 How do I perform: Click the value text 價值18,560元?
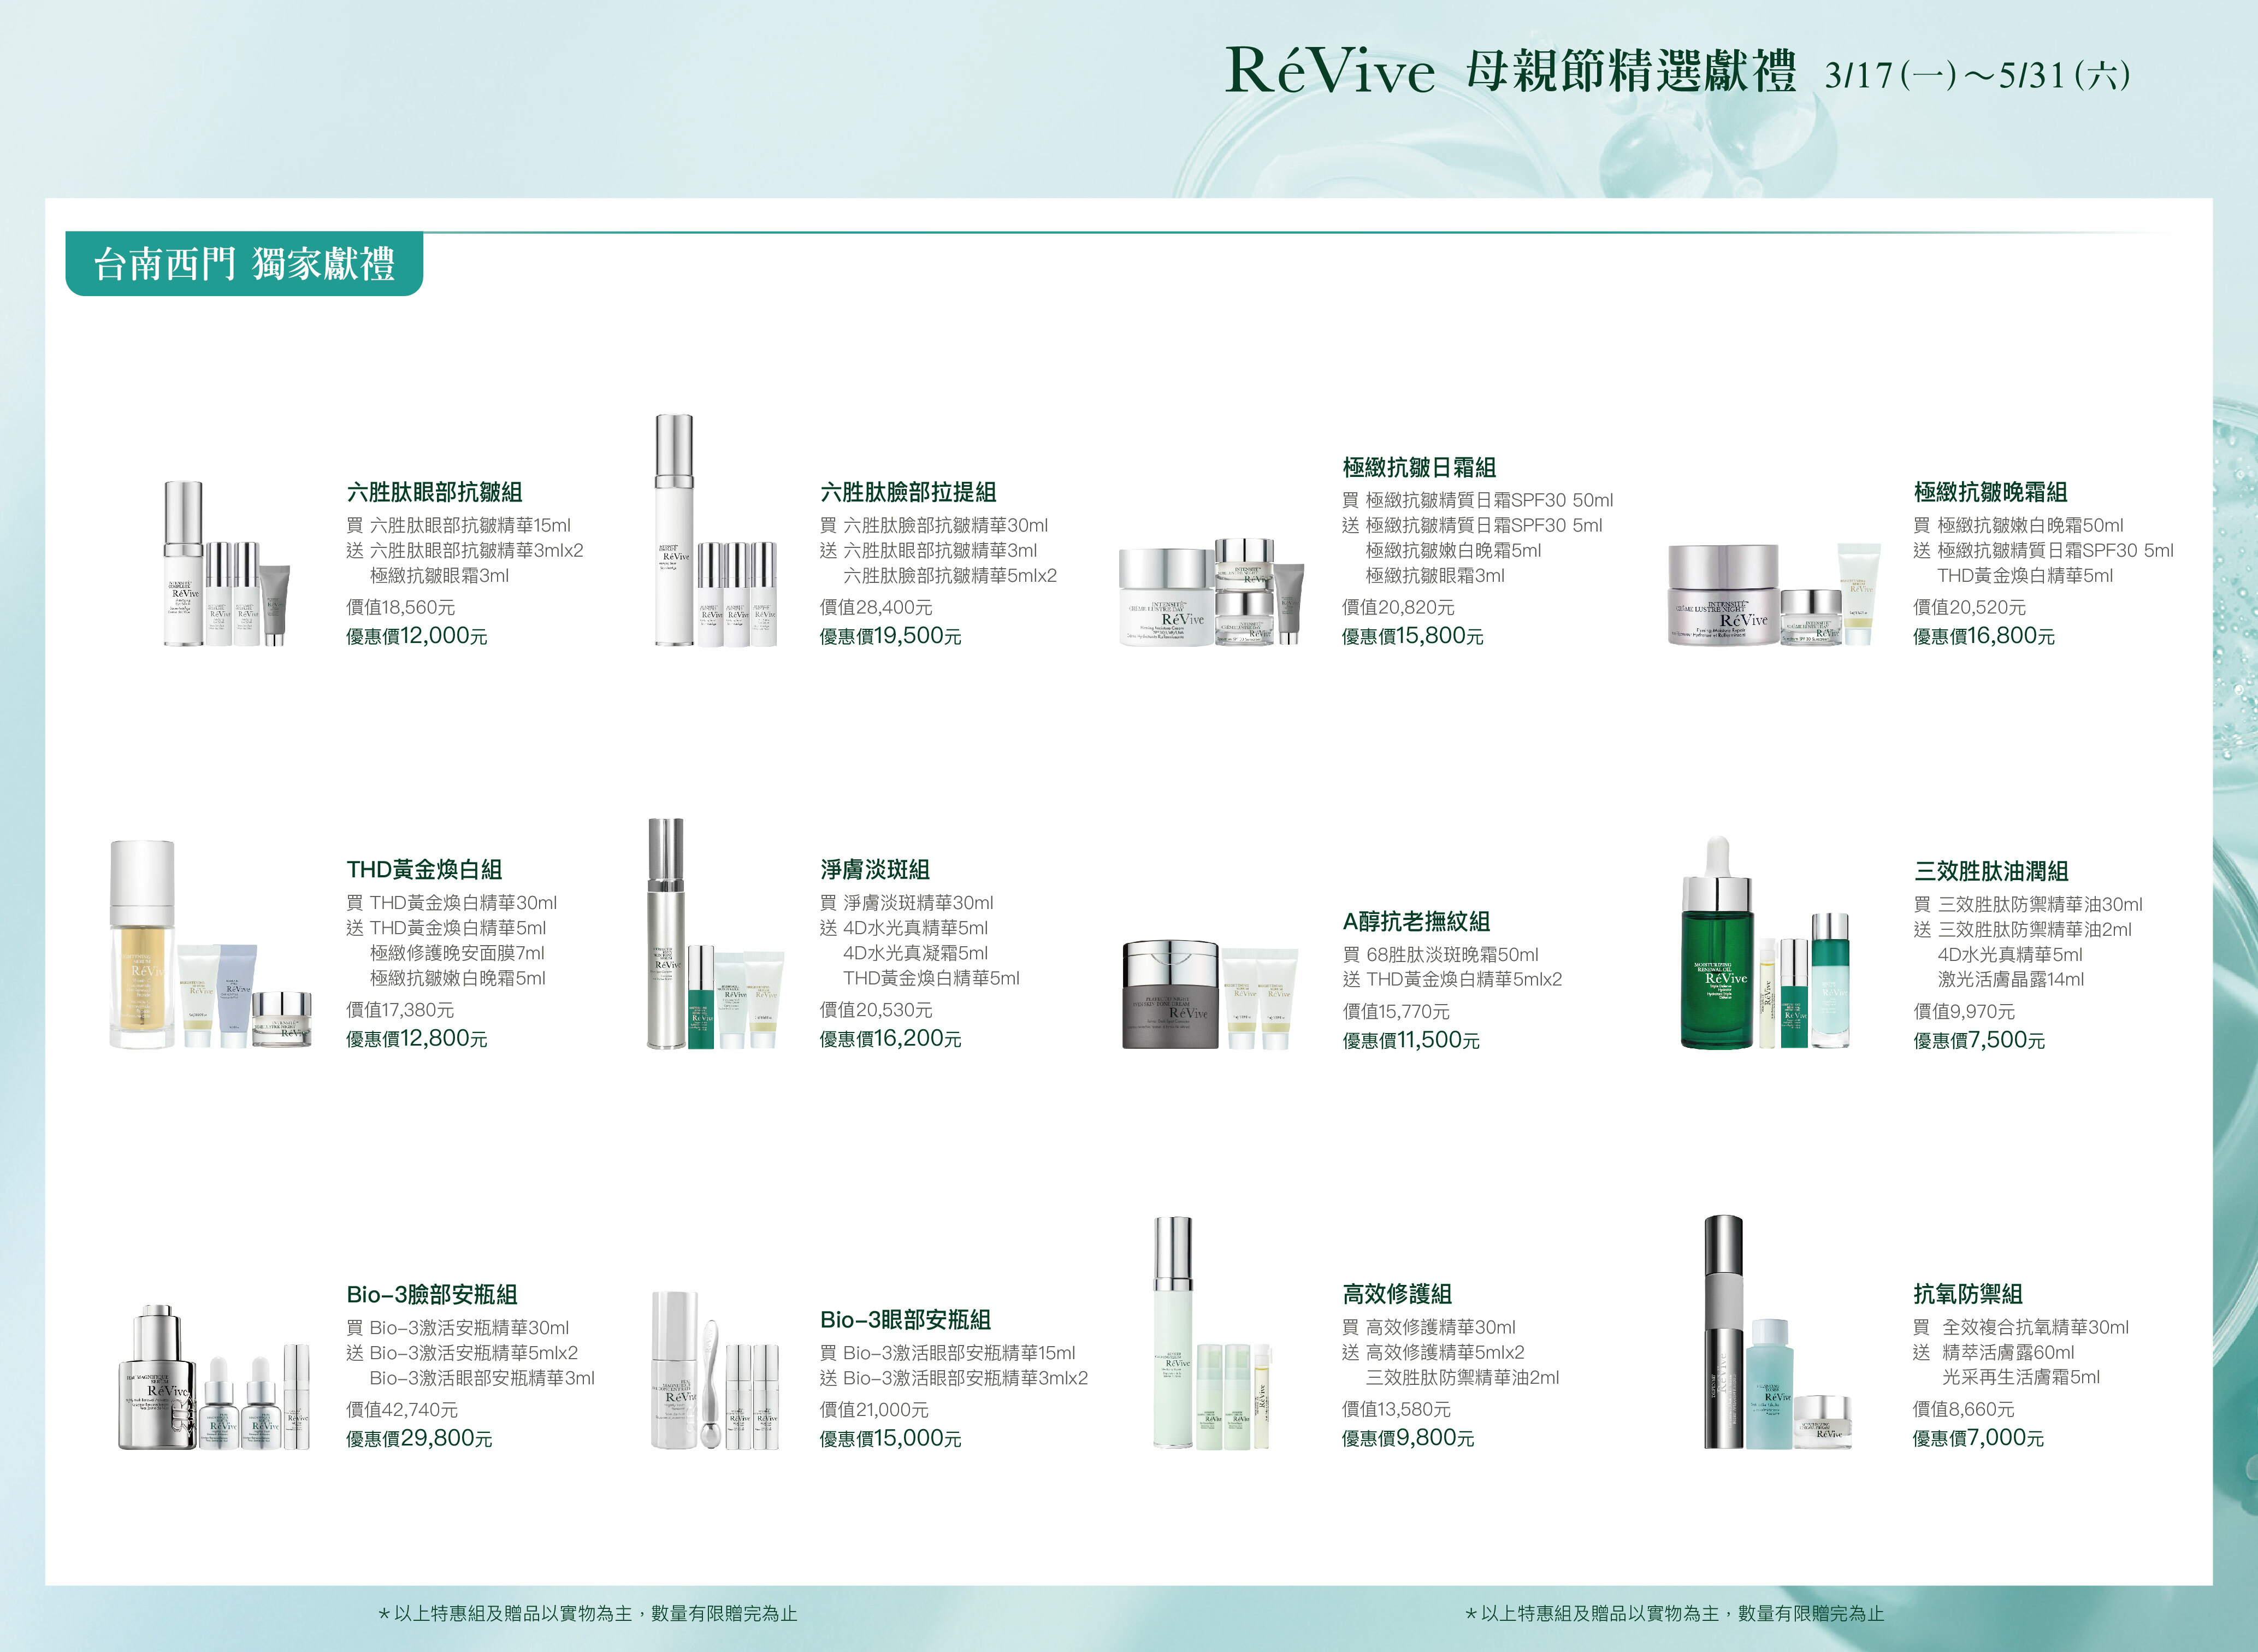click(x=401, y=608)
